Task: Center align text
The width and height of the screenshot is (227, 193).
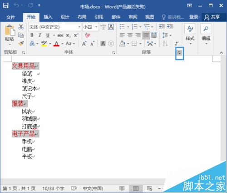Action: coord(130,35)
